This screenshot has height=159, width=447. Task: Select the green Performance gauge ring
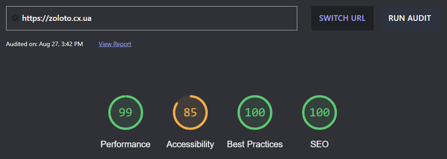[126, 113]
